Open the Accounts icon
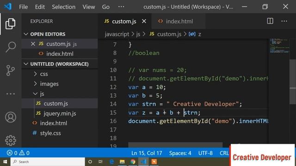 [x=10, y=117]
